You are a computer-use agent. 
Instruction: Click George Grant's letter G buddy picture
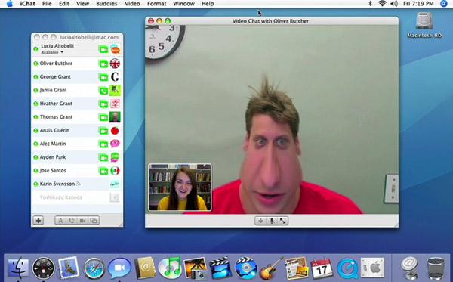click(x=115, y=76)
